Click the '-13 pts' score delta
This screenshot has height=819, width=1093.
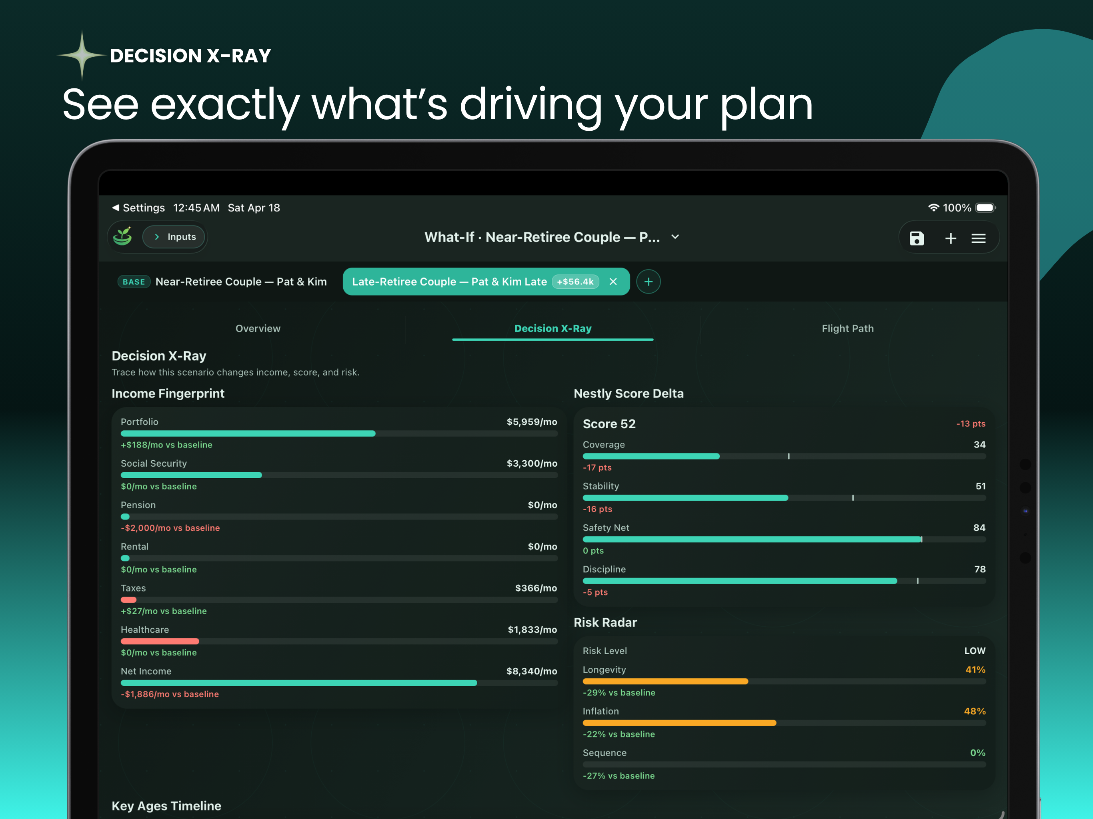971,423
